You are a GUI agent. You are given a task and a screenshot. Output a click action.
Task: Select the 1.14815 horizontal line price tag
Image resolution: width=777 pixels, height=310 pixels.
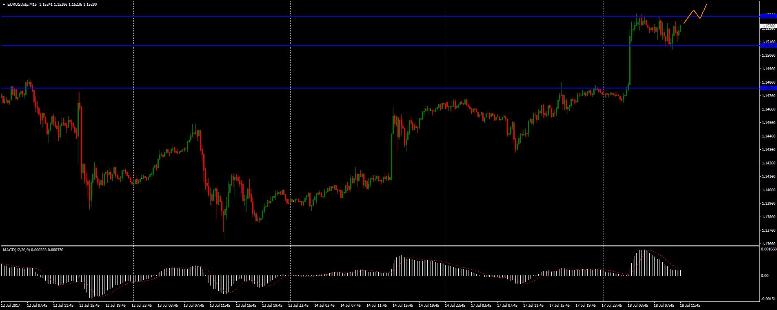768,88
